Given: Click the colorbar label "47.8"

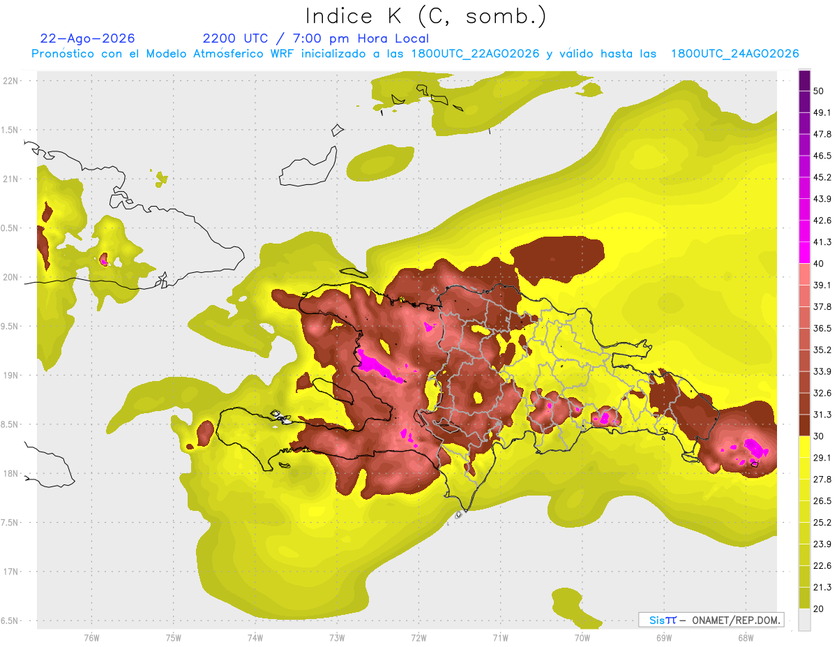Looking at the screenshot, I should [x=822, y=134].
